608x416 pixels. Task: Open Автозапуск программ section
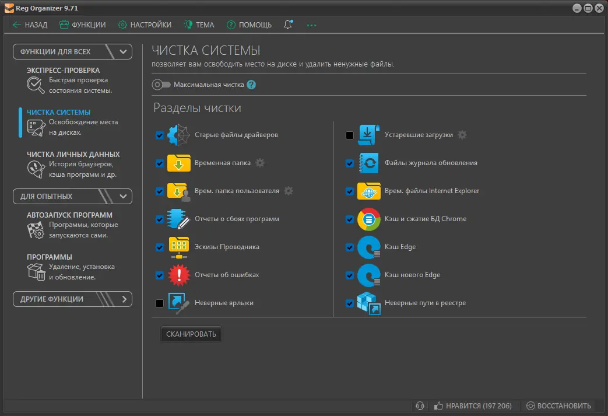pos(73,225)
